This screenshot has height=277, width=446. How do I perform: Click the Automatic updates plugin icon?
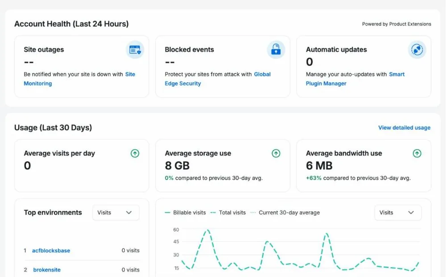point(417,50)
